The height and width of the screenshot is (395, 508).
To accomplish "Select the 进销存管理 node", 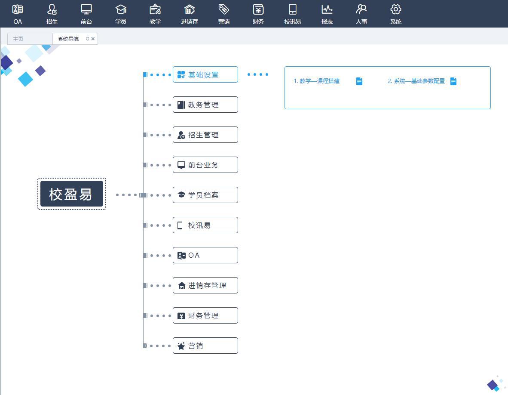I will [205, 286].
